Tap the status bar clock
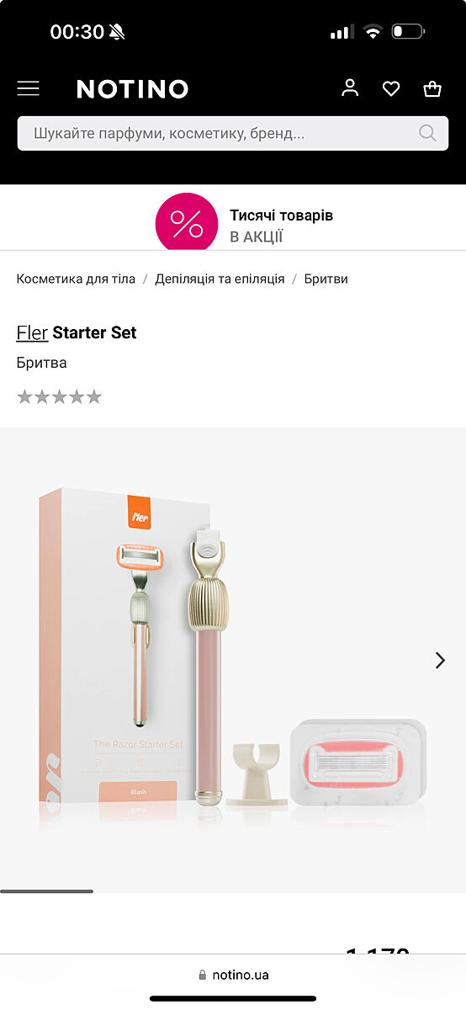Screen dimensions: 466x1010 (x=77, y=32)
